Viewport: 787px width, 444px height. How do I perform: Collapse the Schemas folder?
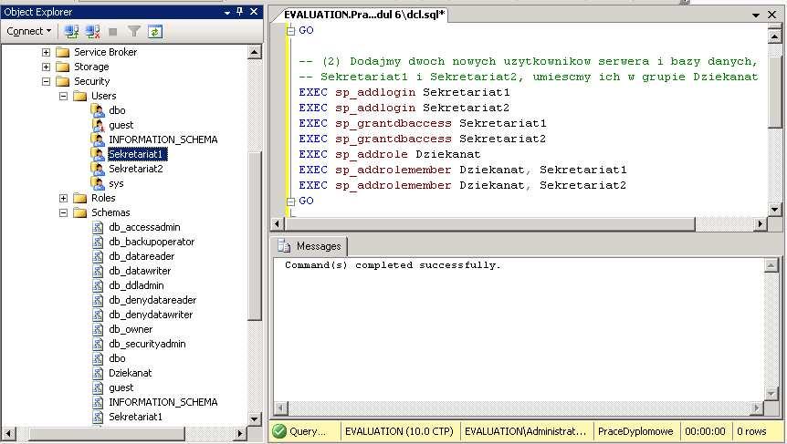[x=63, y=212]
